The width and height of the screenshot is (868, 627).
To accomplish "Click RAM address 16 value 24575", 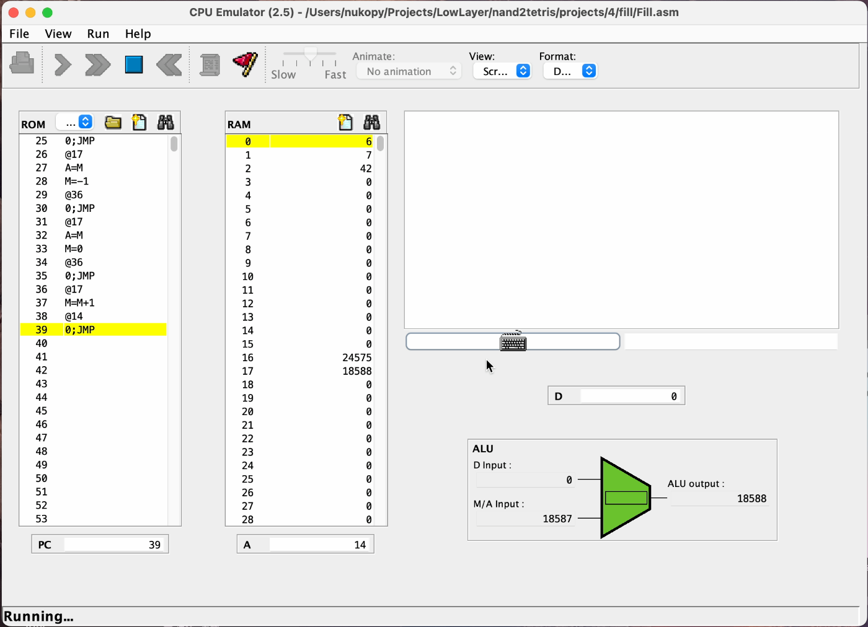I will (322, 357).
